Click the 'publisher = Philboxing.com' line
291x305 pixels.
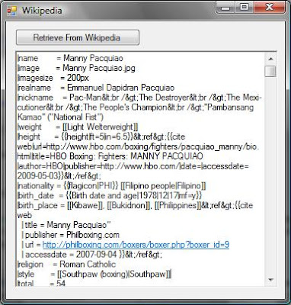tap(71, 235)
